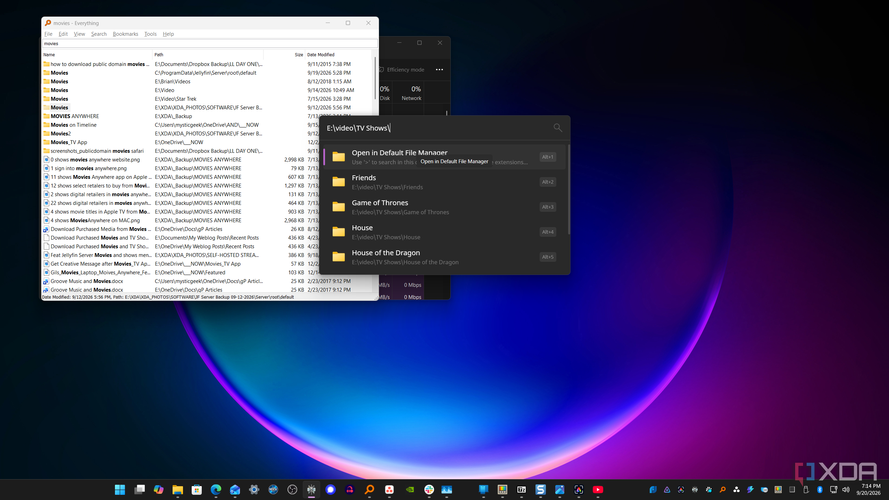Open MakeMKV from the taskbar
The height and width of the screenshot is (500, 889).
coord(273,490)
